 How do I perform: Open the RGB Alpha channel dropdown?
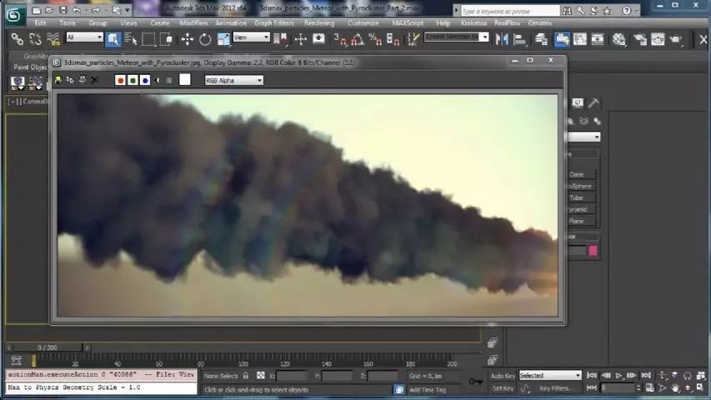(x=233, y=80)
